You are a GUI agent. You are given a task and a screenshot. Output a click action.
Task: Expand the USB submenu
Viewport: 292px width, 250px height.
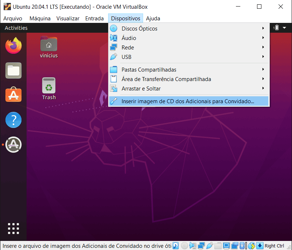coord(189,57)
